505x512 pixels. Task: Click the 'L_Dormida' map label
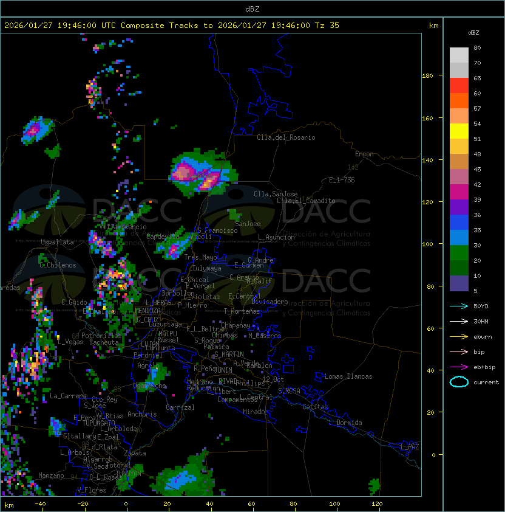345,423
